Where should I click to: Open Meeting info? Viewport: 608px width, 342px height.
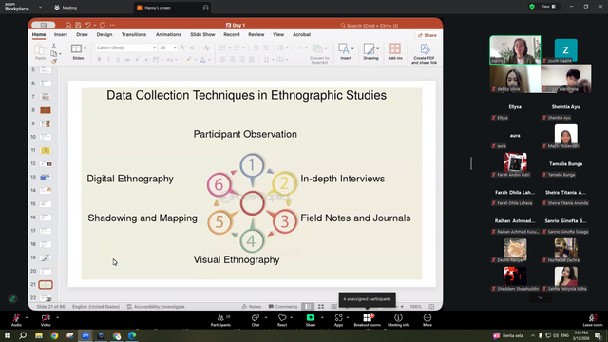pos(398,320)
